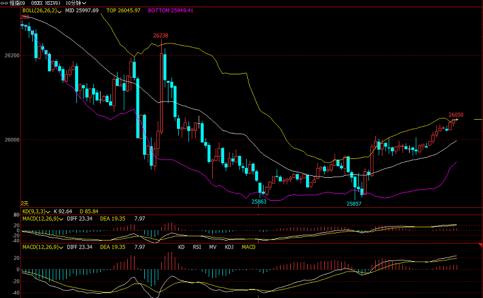This screenshot has height=298, width=483.
Task: Select the MV indicator tab
Action: (213, 247)
